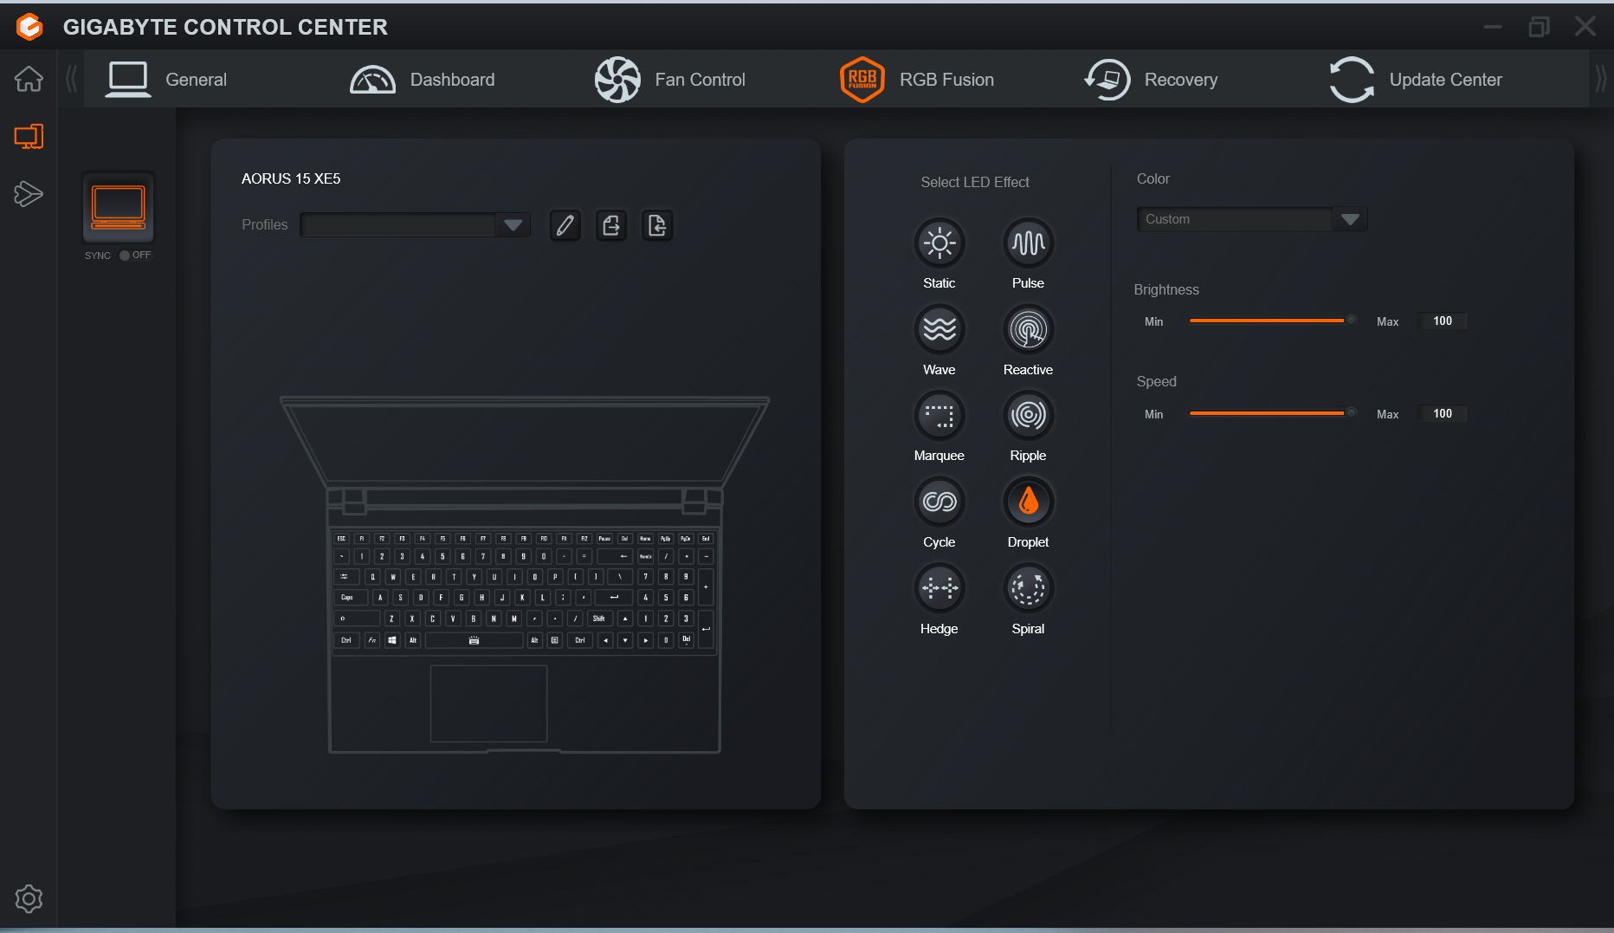Select the Backspace key on keyboard diagram

[x=615, y=556]
